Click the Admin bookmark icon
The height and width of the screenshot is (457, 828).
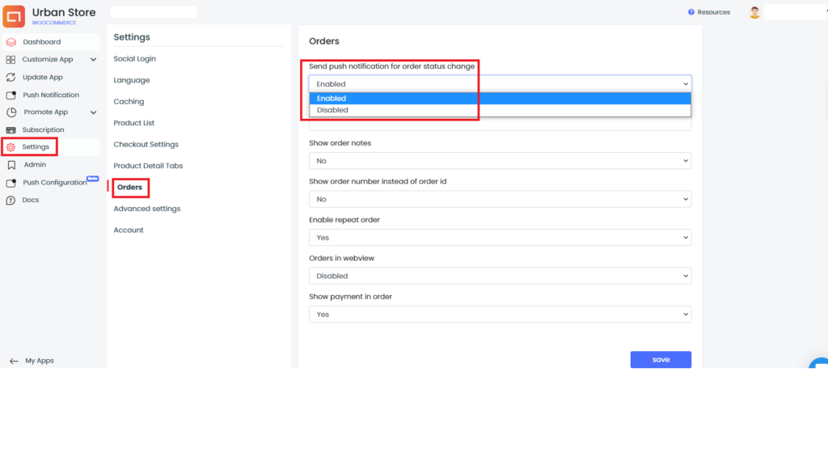tap(11, 165)
